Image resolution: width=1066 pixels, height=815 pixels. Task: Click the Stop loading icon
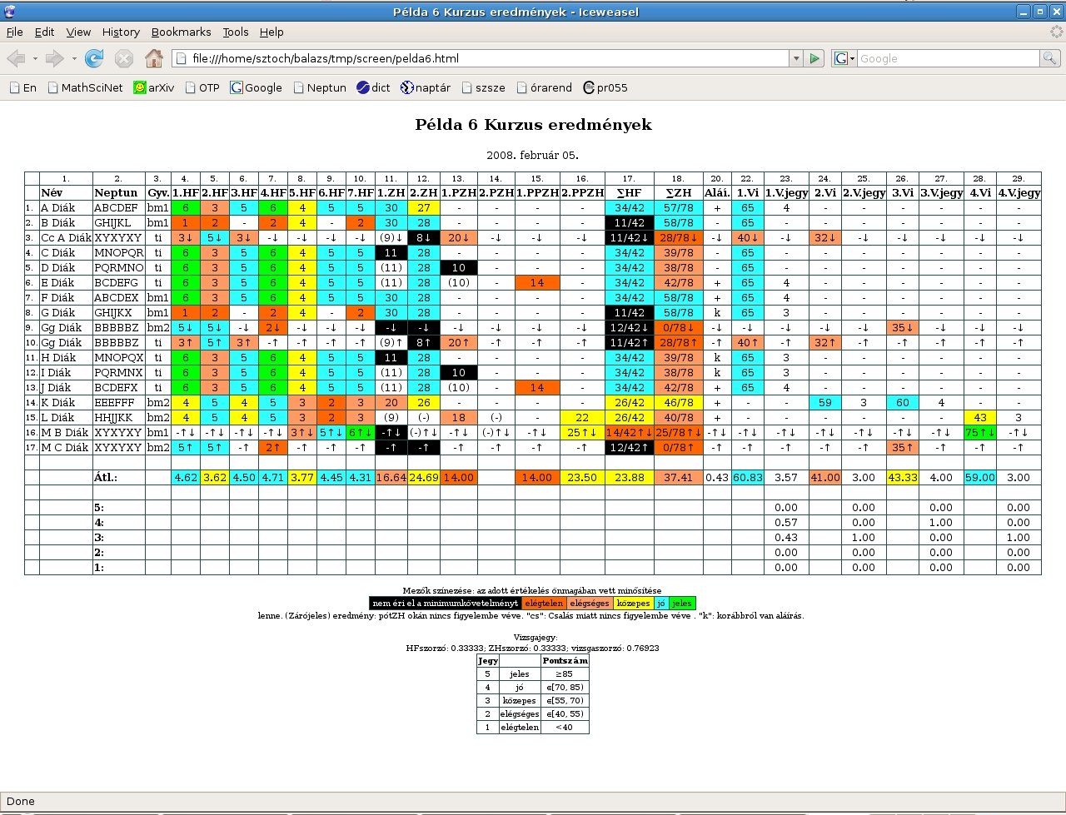(x=124, y=59)
